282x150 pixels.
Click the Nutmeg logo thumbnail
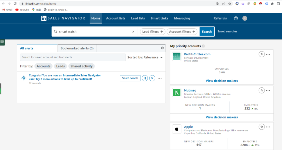pyautogui.click(x=177, y=93)
